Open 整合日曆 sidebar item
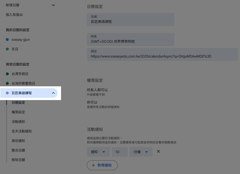Image resolution: width=240 pixels, height=174 pixels. tap(18, 150)
